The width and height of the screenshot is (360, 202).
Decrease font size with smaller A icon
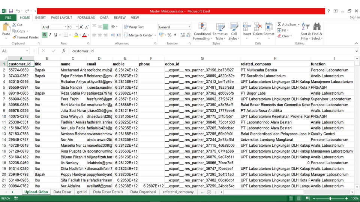[87, 27]
